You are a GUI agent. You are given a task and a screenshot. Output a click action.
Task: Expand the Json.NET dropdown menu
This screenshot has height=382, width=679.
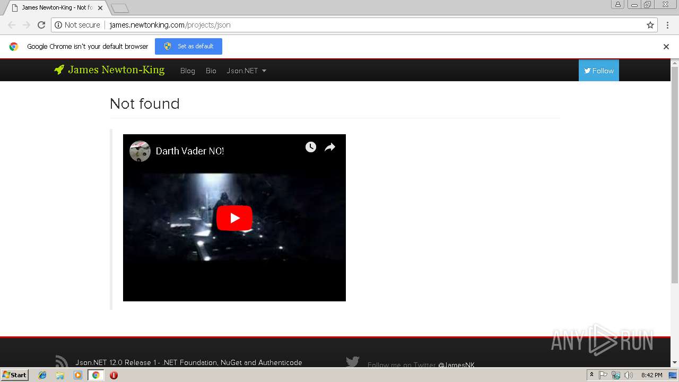click(x=246, y=71)
